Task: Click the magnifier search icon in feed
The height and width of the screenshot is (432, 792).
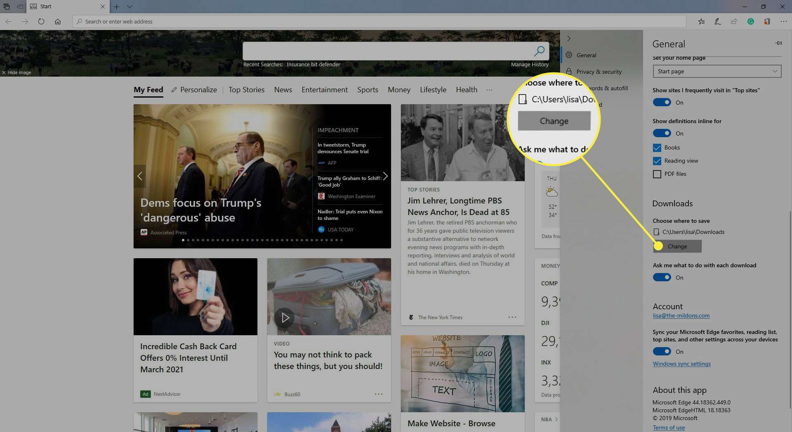Action: tap(539, 51)
